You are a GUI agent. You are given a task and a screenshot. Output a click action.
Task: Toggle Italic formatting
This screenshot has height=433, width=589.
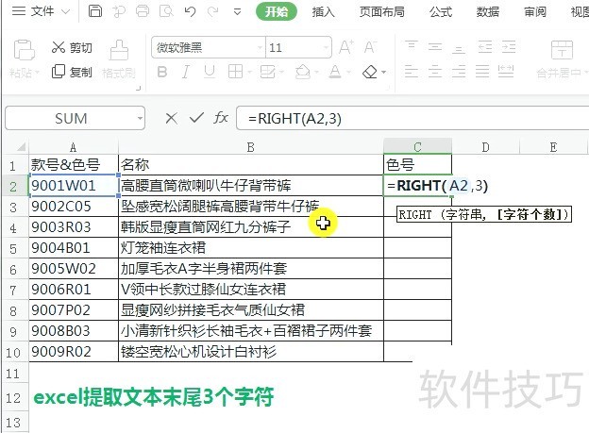click(x=186, y=72)
